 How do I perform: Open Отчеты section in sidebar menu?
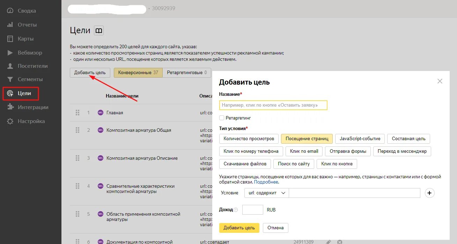pyautogui.click(x=27, y=25)
